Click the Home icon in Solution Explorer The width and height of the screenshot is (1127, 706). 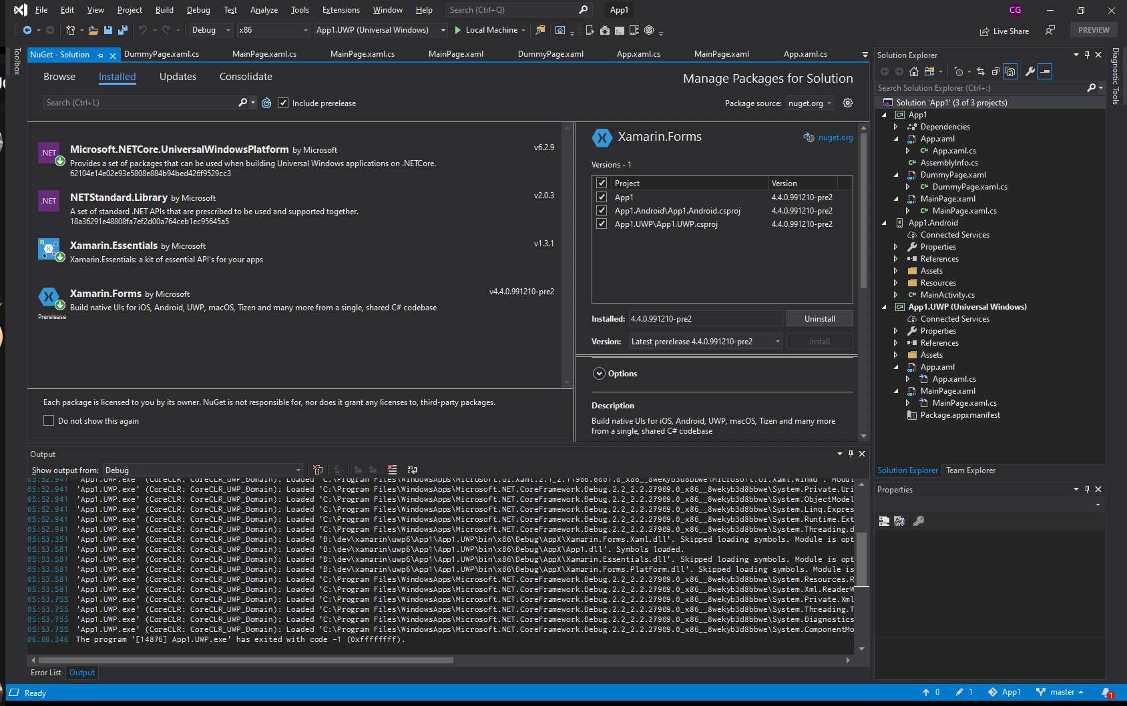[913, 71]
